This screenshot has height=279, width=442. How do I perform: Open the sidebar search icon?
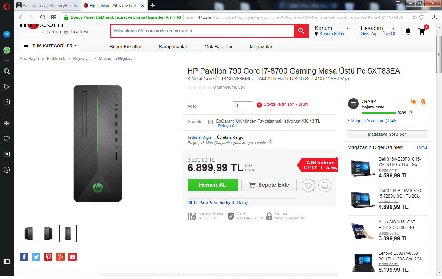click(7, 71)
